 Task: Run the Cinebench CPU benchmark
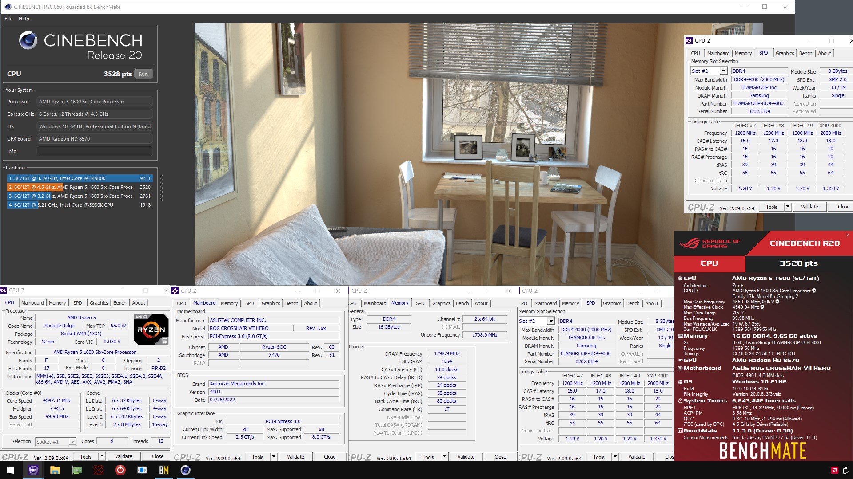143,74
